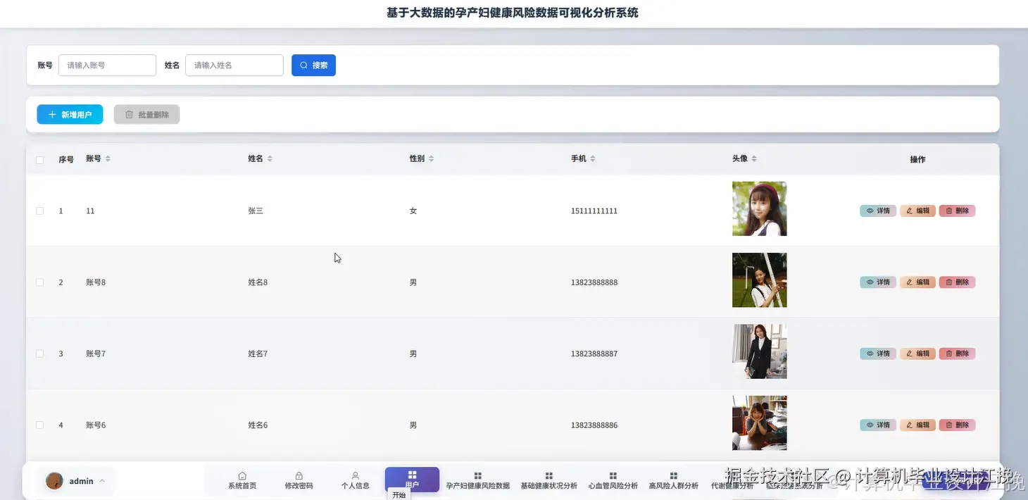Click the name cell 姓名8

[258, 282]
